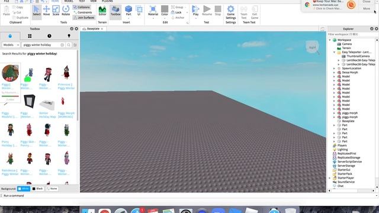The width and height of the screenshot is (379, 213).
Task: Collapse the Workspace tree node
Action: tap(330, 40)
